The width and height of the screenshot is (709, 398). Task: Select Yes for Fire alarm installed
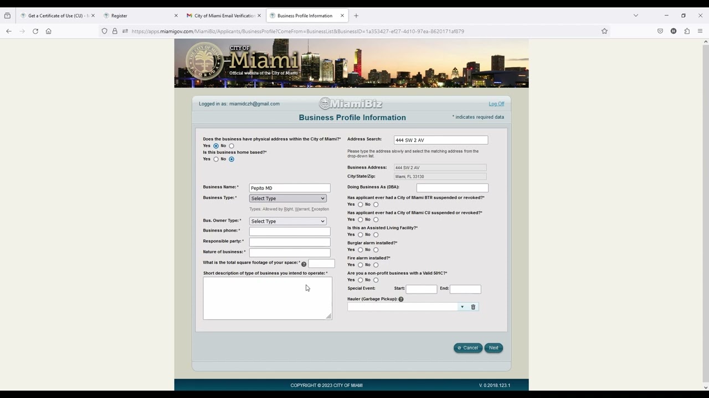pyautogui.click(x=361, y=265)
